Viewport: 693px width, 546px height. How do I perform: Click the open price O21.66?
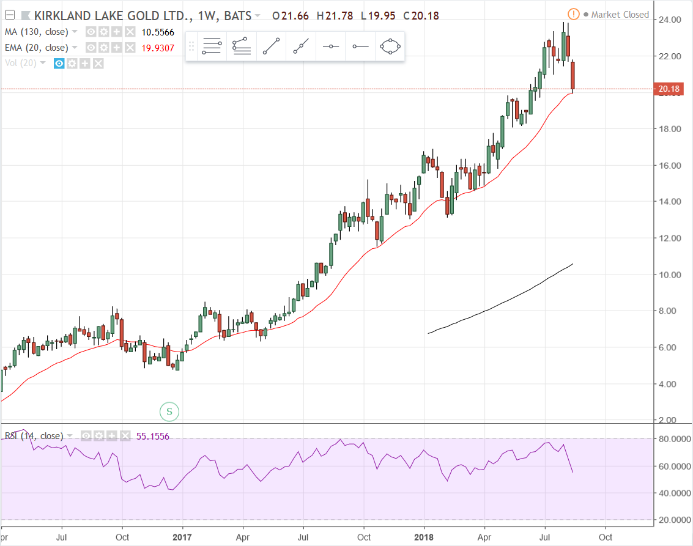click(291, 16)
